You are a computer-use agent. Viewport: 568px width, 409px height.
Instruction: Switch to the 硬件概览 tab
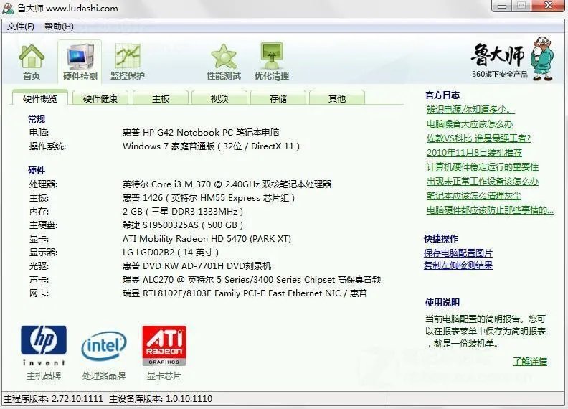click(x=40, y=98)
